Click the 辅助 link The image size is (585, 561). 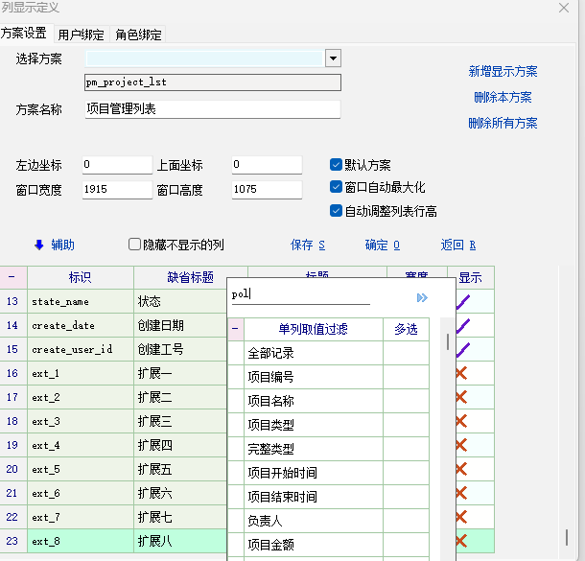click(x=62, y=245)
